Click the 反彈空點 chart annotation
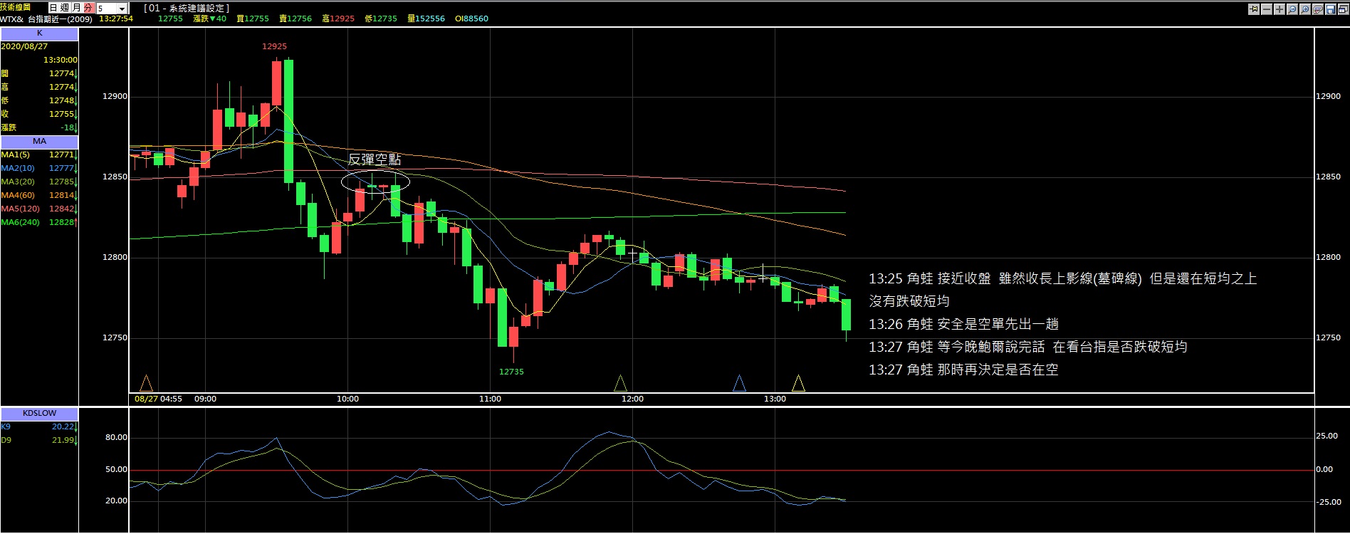Screen dimensions: 1350x534 (375, 159)
